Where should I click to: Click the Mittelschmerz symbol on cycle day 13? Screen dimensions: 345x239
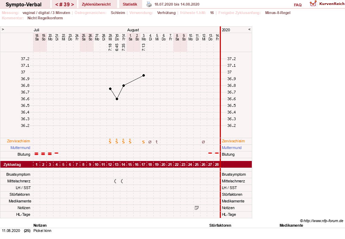click(115, 181)
